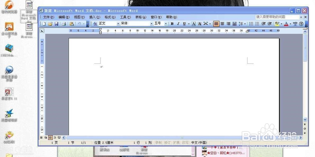
Task: Apply character shading button
Action: tap(199, 24)
